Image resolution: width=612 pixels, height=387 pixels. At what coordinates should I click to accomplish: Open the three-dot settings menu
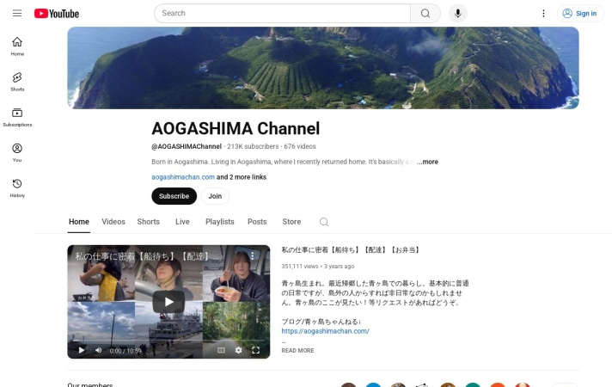click(x=543, y=14)
